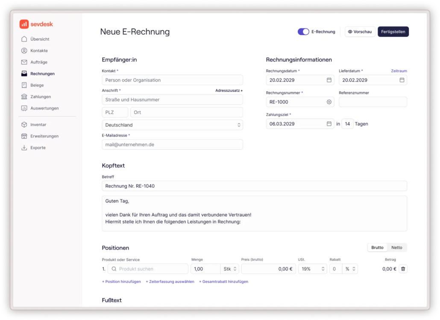This screenshot has height=320, width=440.
Task: Focus the Rabatt value field
Action: coord(336,269)
